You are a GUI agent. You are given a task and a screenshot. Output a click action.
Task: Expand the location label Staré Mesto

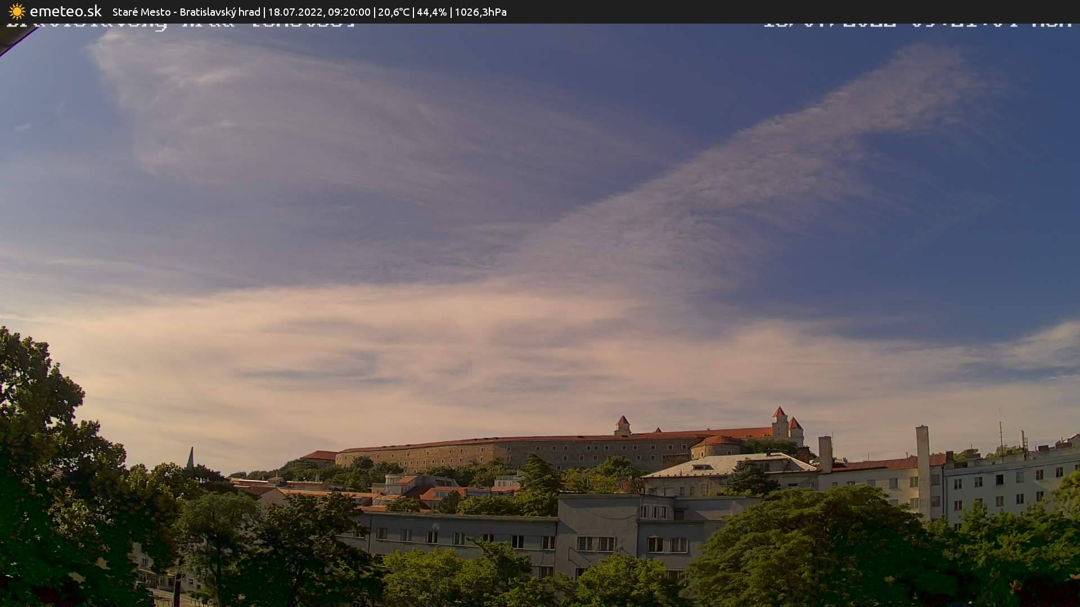(141, 11)
